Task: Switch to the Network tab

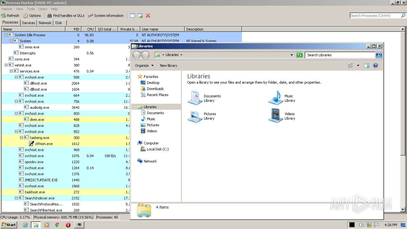Action: (45, 23)
